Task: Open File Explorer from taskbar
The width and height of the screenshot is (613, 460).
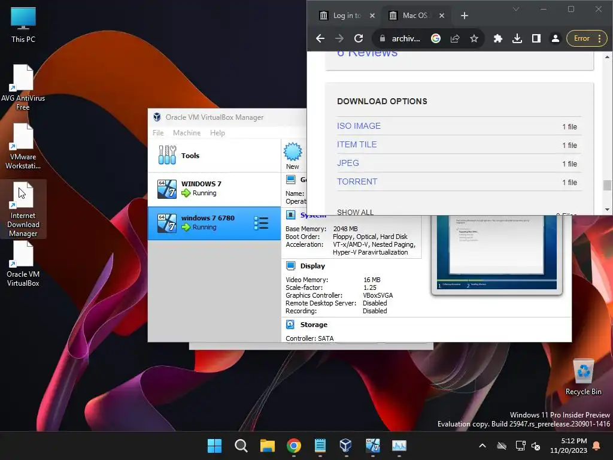Action: [268, 446]
